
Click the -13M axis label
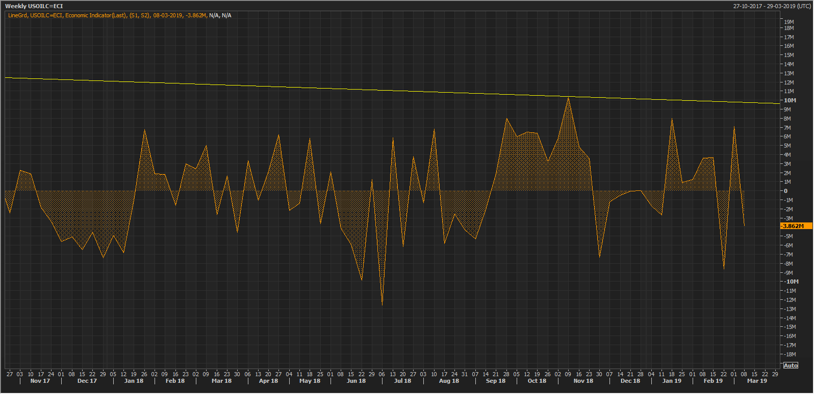coord(790,309)
